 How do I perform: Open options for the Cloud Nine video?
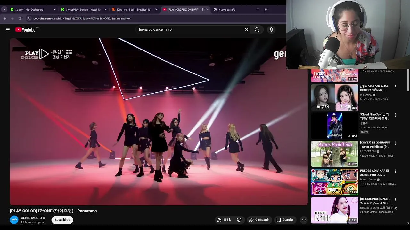pos(395,115)
